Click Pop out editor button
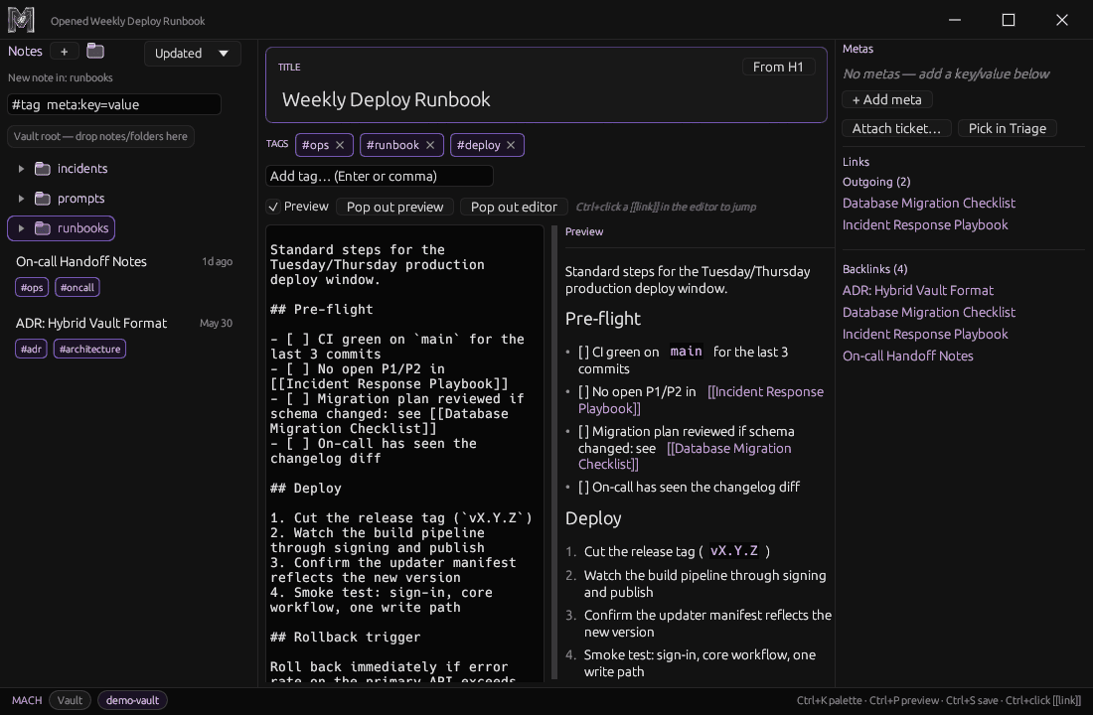1093x715 pixels. (x=514, y=207)
